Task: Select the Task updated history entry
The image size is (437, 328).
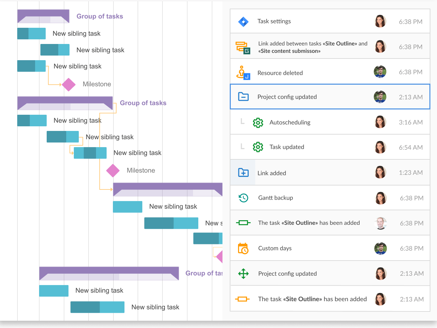Action: 330,147
